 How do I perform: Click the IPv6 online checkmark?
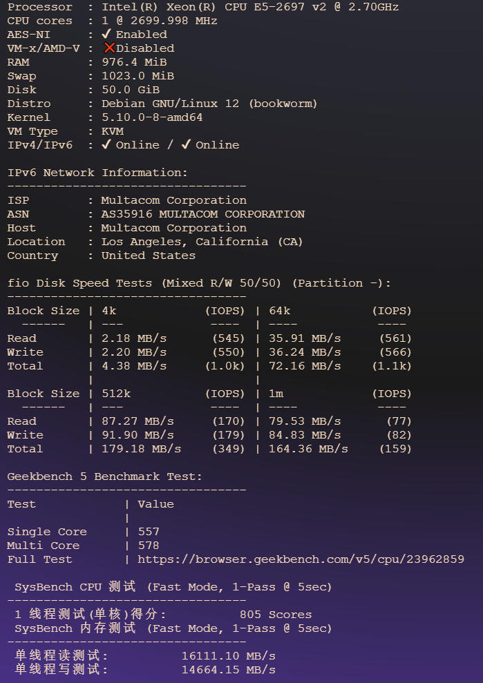(186, 145)
